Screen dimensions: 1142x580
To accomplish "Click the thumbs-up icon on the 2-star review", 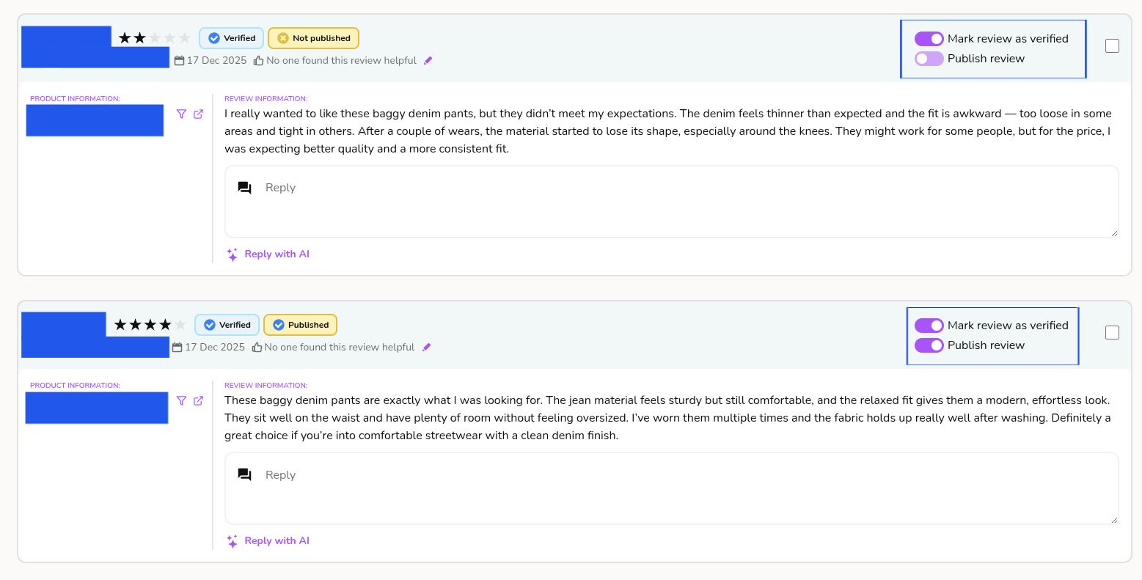I will 259,61.
